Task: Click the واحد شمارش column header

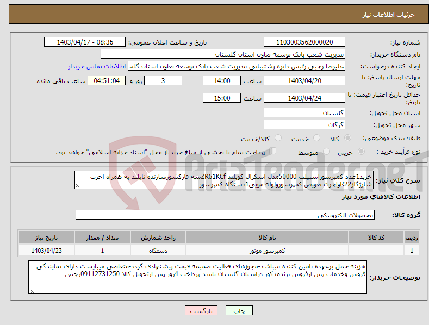Action: 158,237
